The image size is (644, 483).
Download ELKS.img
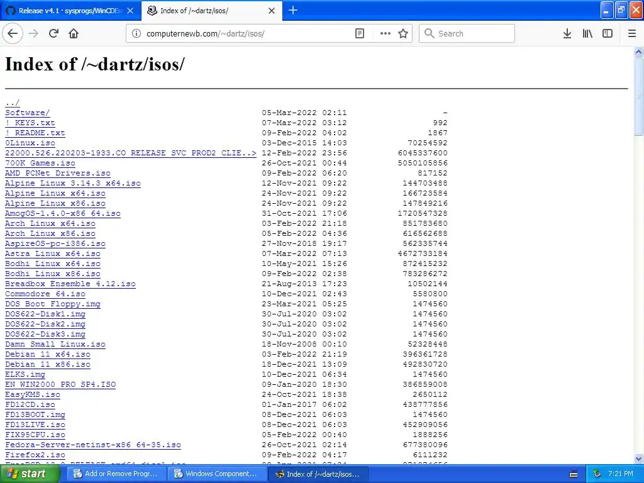[25, 374]
